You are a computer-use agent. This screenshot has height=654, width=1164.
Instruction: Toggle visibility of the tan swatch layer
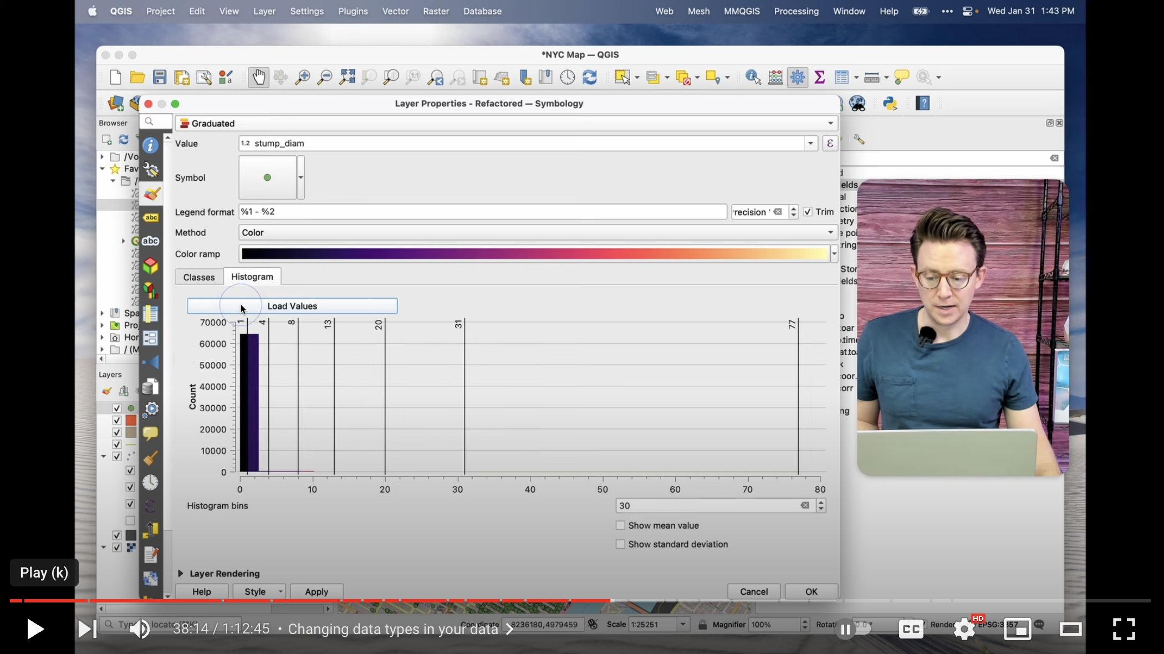117,432
